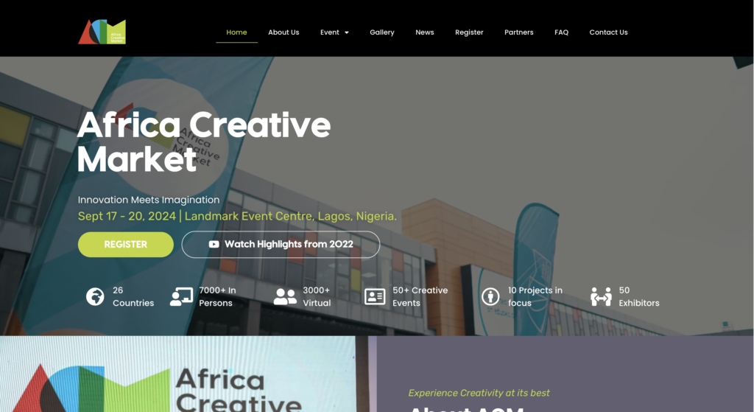Open the About Us page
The width and height of the screenshot is (754, 412).
(283, 32)
